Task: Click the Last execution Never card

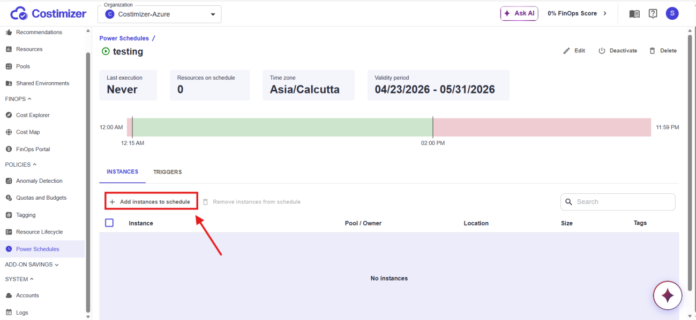Action: tap(129, 85)
